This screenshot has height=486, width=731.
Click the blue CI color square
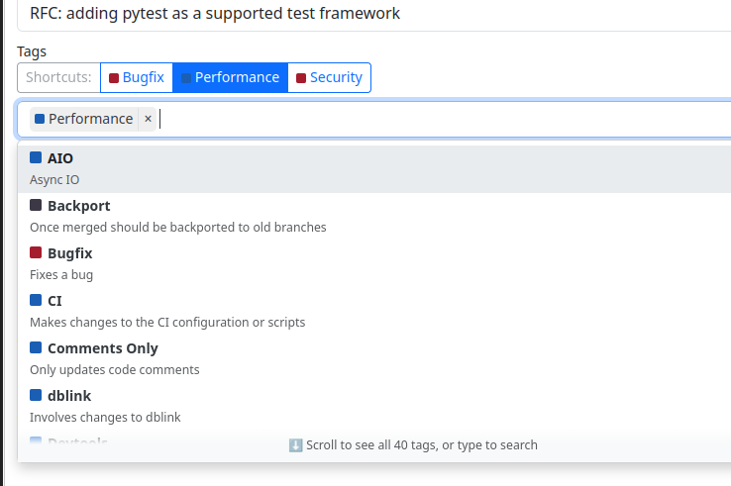tap(36, 300)
